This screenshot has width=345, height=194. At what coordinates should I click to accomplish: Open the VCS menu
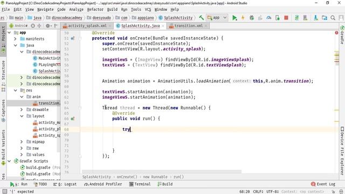click(148, 10)
